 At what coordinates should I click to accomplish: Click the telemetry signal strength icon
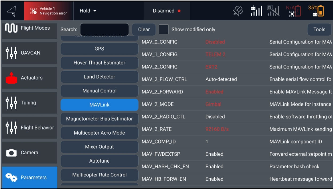coord(273,11)
